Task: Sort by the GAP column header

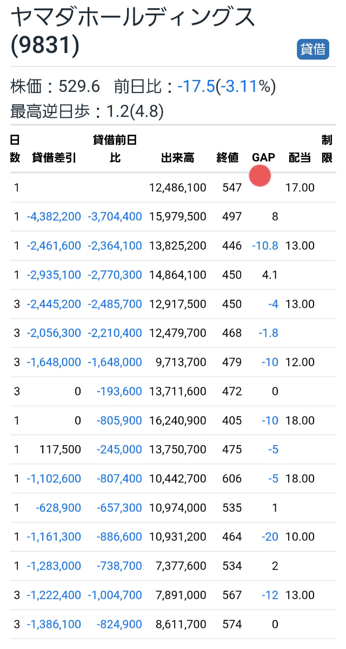Action: pyautogui.click(x=263, y=158)
